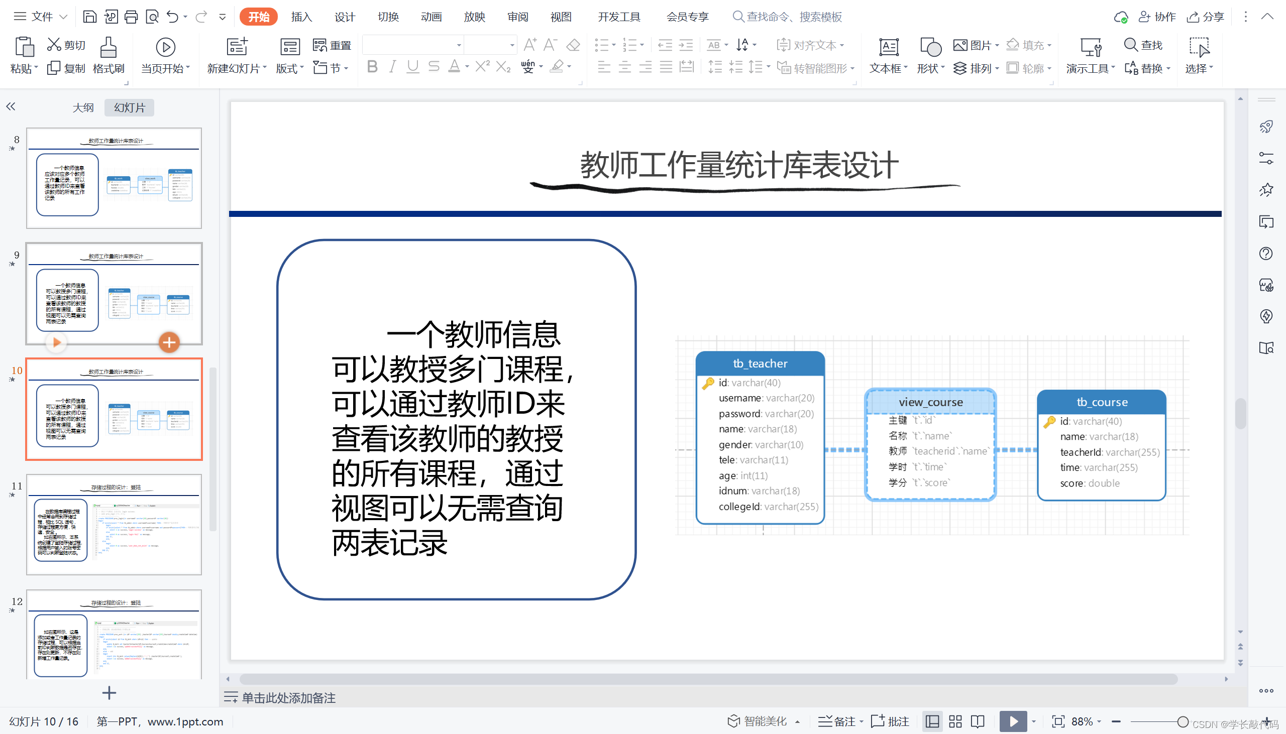
Task: Click the Share (分享) button
Action: tap(1205, 17)
